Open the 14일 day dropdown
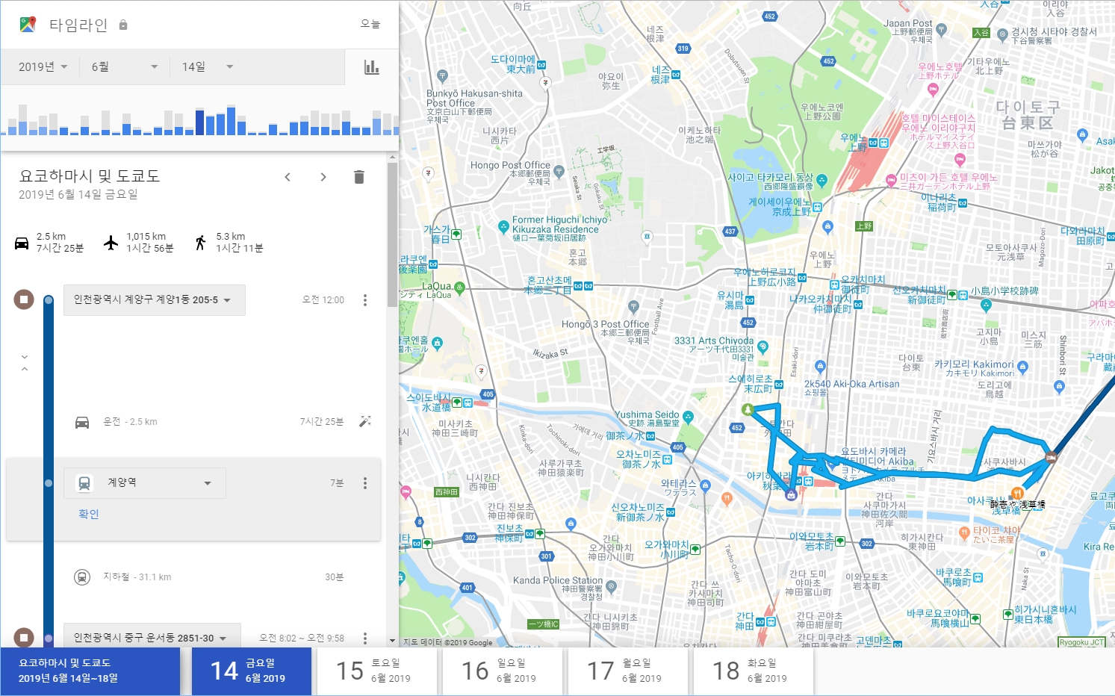 click(208, 67)
